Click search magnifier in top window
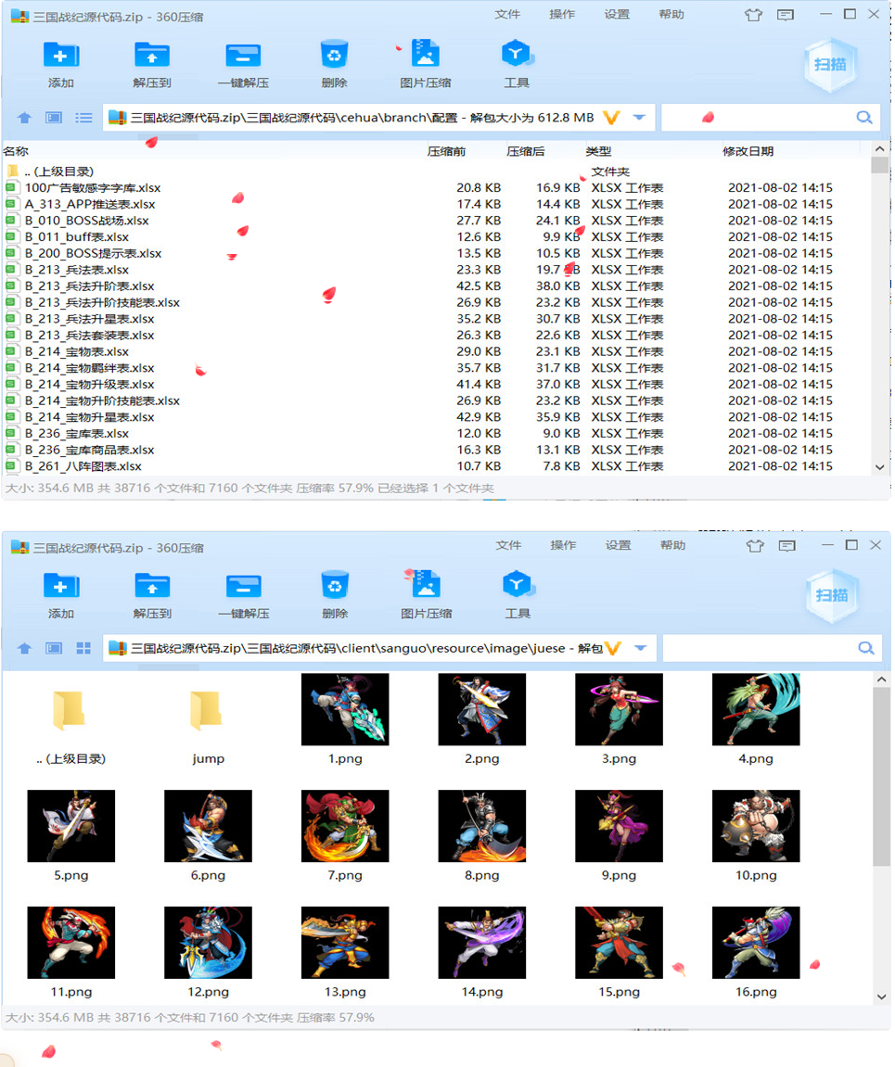This screenshot has width=895, height=1067. coord(864,118)
